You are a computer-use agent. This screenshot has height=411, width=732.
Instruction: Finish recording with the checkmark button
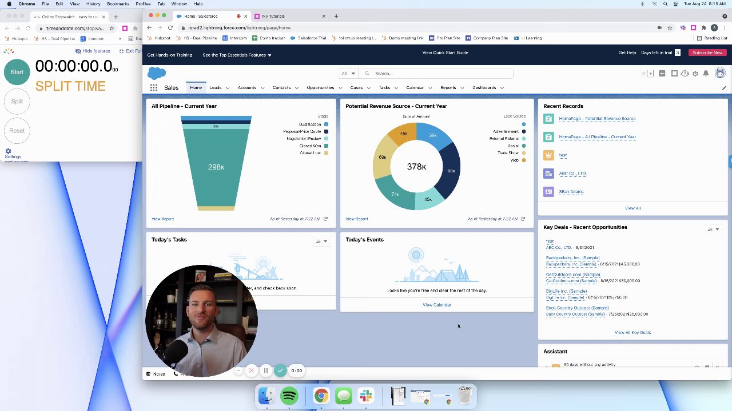point(280,371)
